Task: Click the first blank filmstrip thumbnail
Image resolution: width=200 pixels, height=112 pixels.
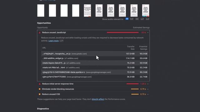Action: pyautogui.click(x=41, y=11)
